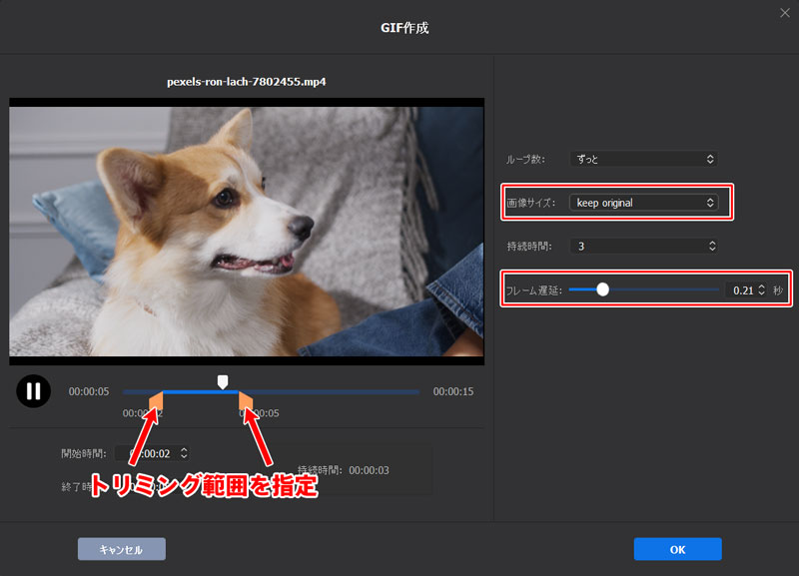799x576 pixels.
Task: Click the フレーム遅延 slider knob
Action: click(x=602, y=289)
